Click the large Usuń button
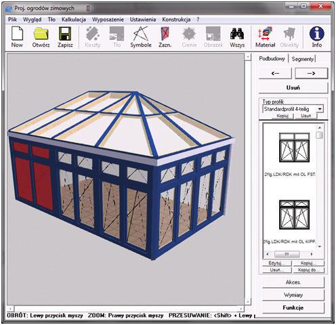Viewport: 336px width, 325px height. [x=293, y=87]
